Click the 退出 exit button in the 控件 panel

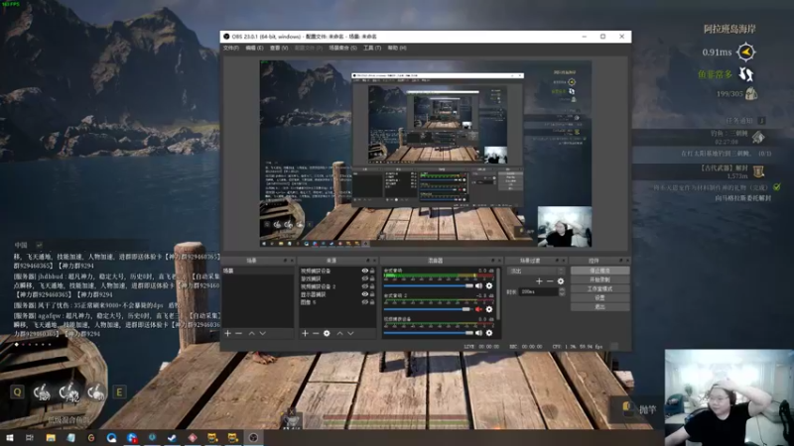point(600,307)
